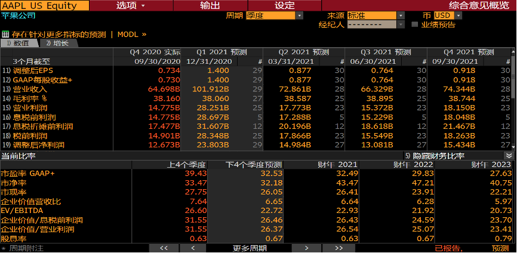517x253 pixels.
Task: Click the 财年 2022 column header
Action: point(397,165)
